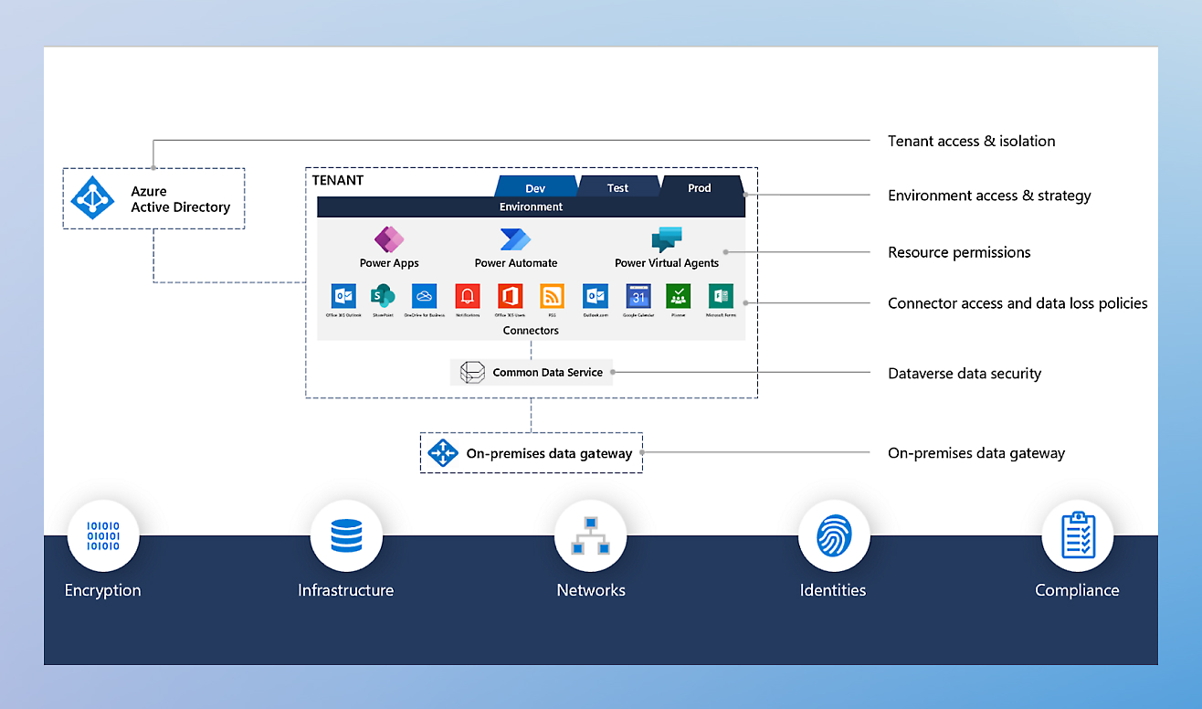Image resolution: width=1202 pixels, height=709 pixels.
Task: Switch to the Dev environment tab
Action: [536, 187]
